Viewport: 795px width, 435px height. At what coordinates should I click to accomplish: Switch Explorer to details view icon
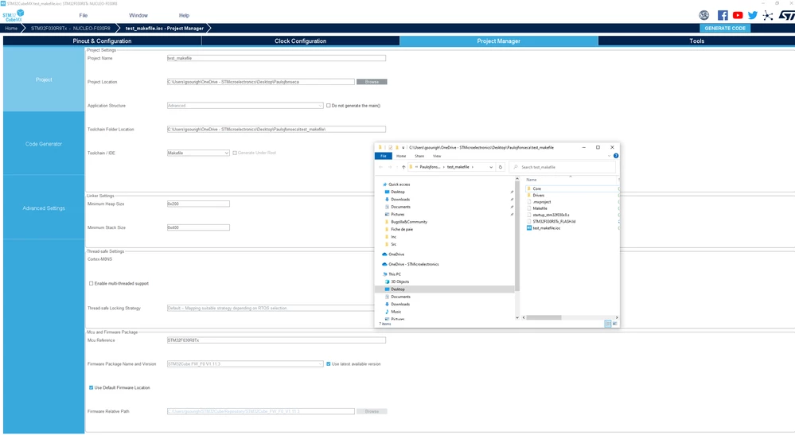click(607, 324)
